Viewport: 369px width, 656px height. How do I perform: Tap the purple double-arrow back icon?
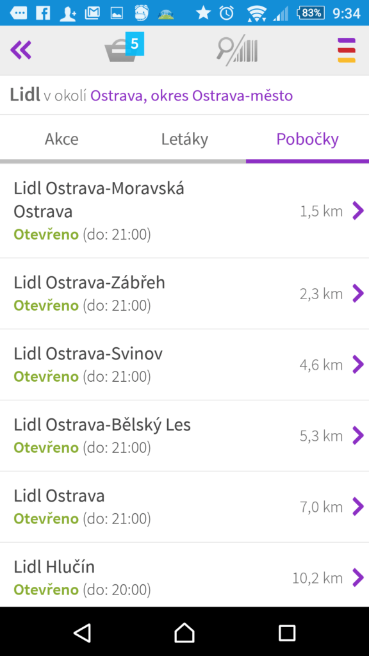point(21,50)
